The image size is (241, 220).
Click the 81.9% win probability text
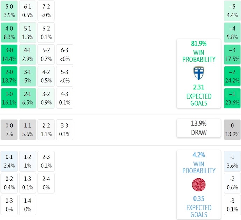199,44
